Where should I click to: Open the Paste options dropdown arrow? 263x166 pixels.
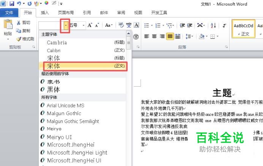pos(8,39)
